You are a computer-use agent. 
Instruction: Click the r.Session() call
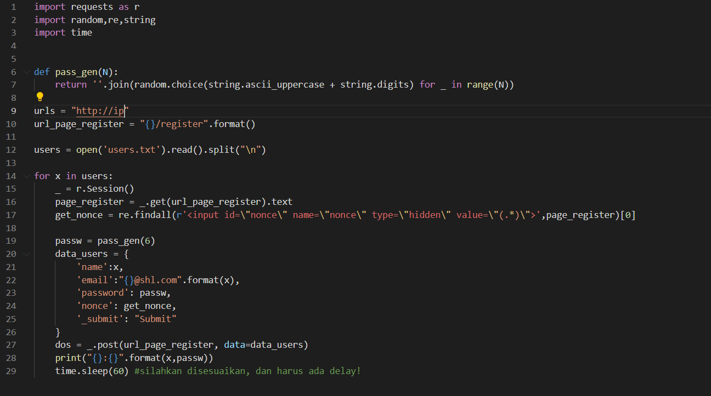click(105, 189)
